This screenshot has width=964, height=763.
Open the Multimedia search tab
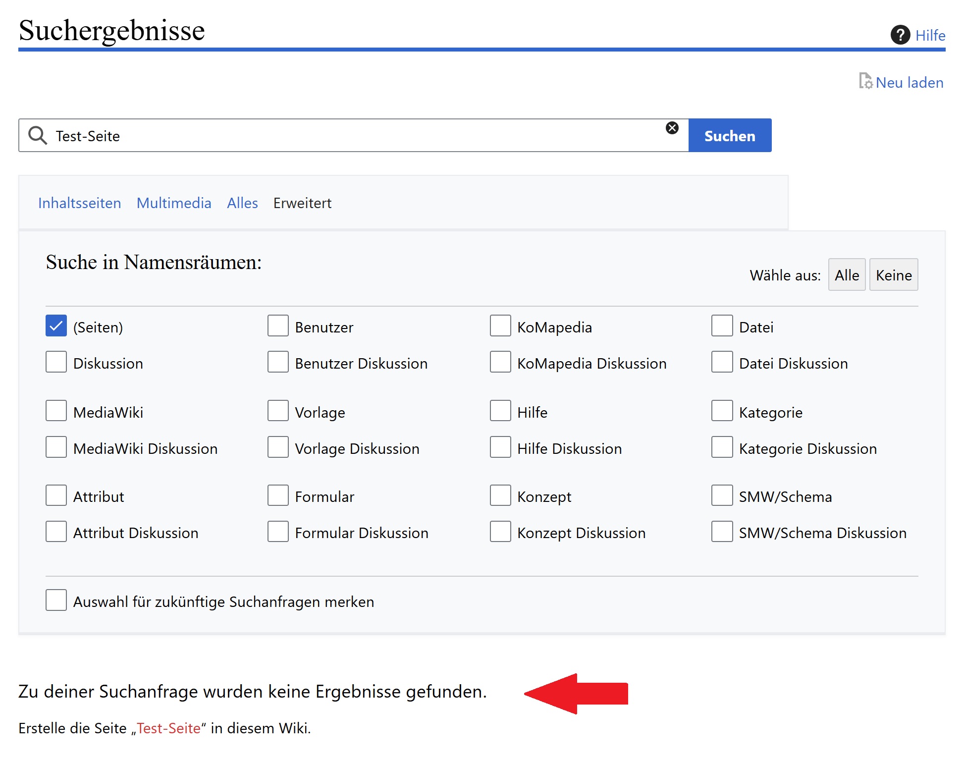174,203
